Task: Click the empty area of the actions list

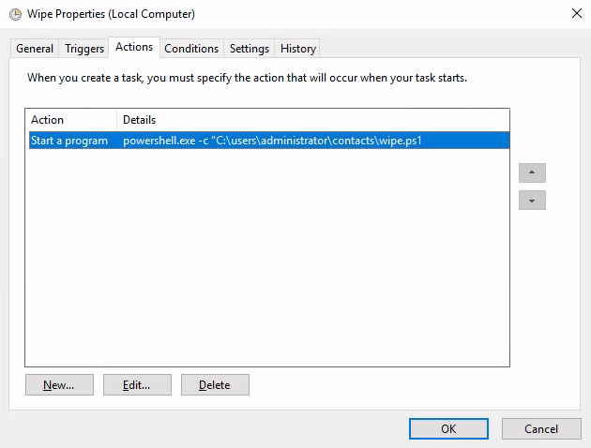Action: tap(267, 256)
